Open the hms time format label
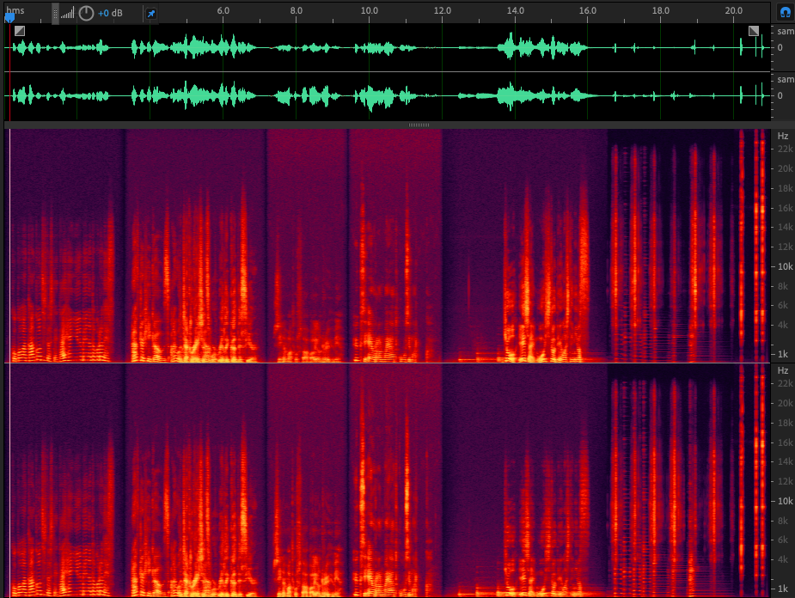This screenshot has width=795, height=598. [x=15, y=9]
